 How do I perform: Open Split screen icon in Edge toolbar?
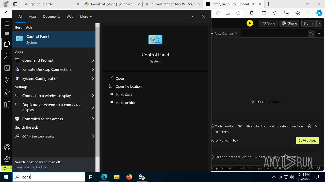(264, 13)
